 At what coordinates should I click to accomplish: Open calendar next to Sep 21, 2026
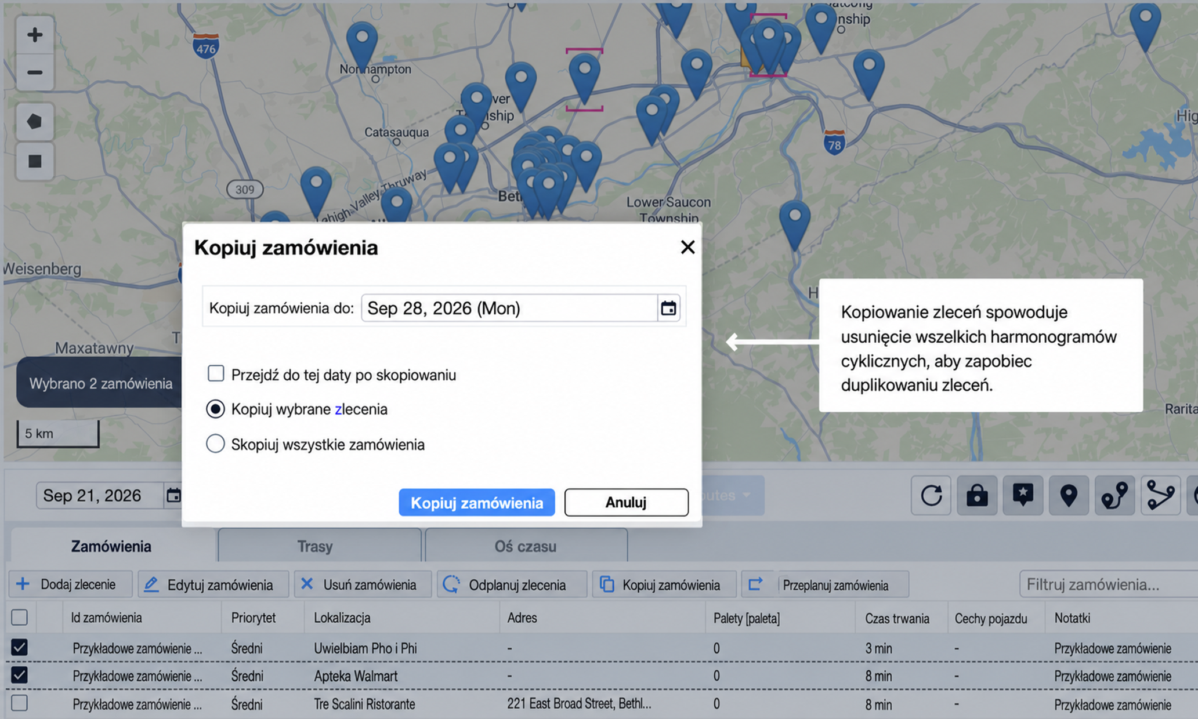pos(173,495)
